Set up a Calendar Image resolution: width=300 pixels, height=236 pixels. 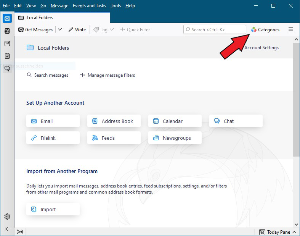[x=175, y=121]
